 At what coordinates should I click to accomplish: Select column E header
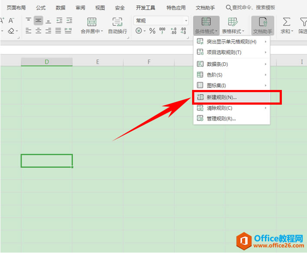pyautogui.click(x=98, y=62)
